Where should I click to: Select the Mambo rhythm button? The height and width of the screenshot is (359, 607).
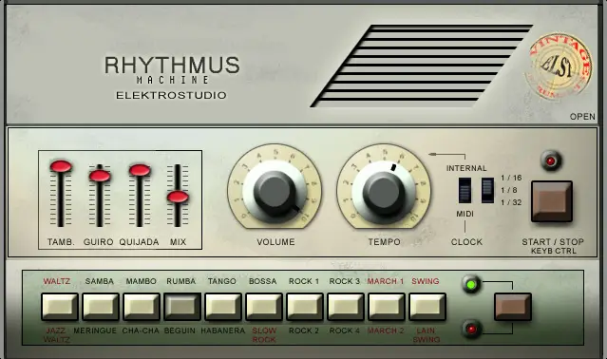pyautogui.click(x=142, y=307)
